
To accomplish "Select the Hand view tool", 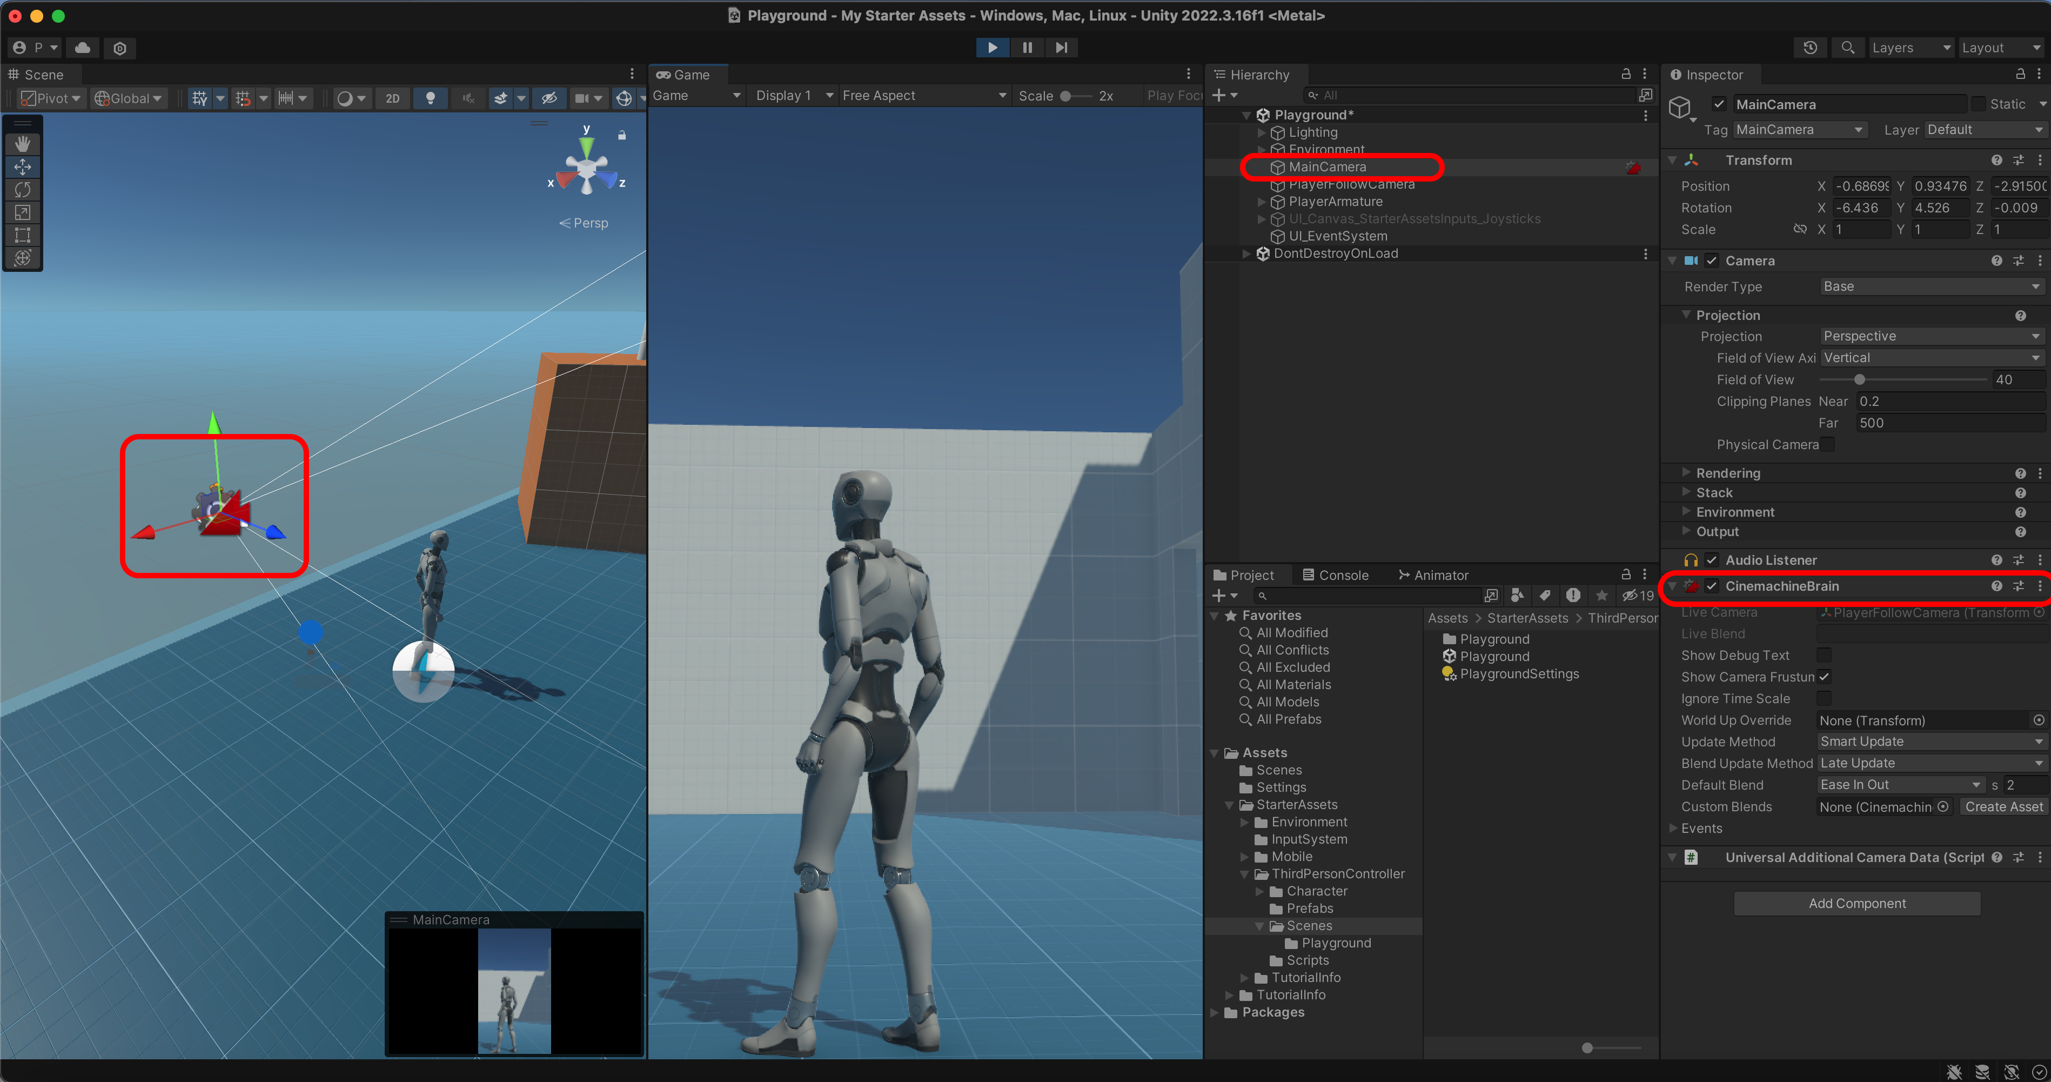I will coord(22,143).
